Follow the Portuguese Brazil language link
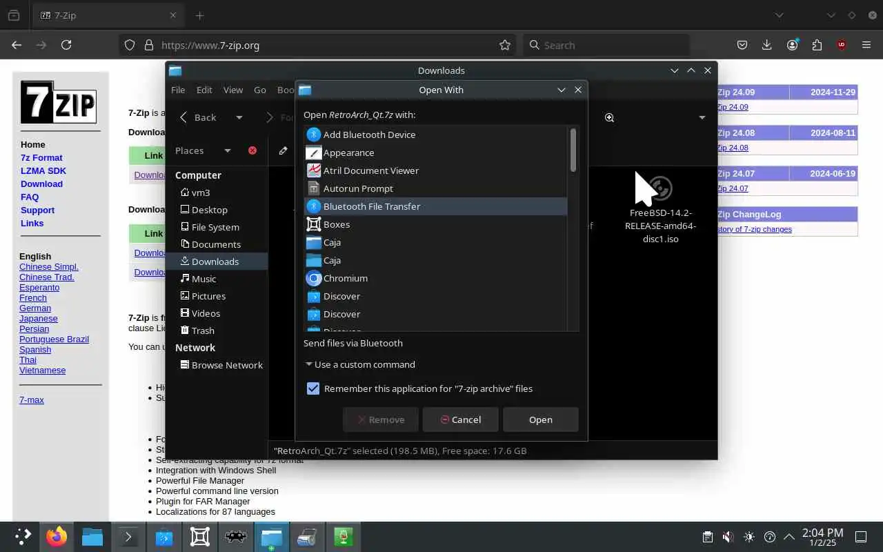883x552 pixels. (x=54, y=339)
